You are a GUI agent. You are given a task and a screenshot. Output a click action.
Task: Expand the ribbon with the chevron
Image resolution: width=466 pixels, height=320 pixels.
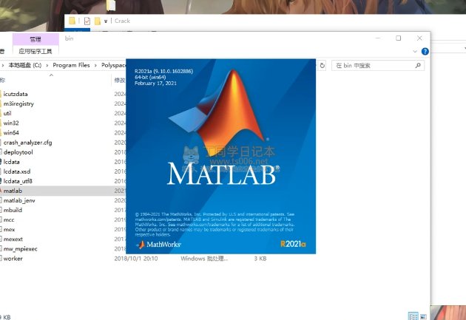415,51
